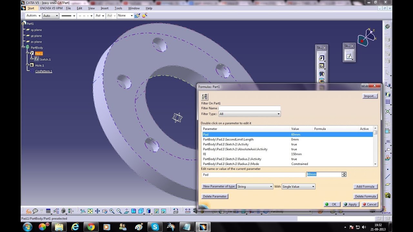Click the rectangular pattern grid icon on right
The image size is (413, 232).
point(388,102)
